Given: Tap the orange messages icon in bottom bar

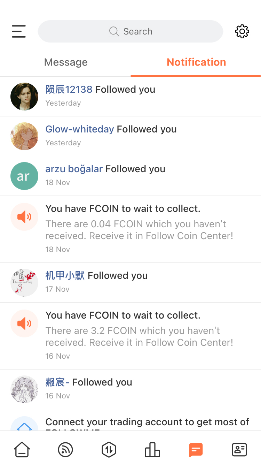Looking at the screenshot, I should [196, 450].
